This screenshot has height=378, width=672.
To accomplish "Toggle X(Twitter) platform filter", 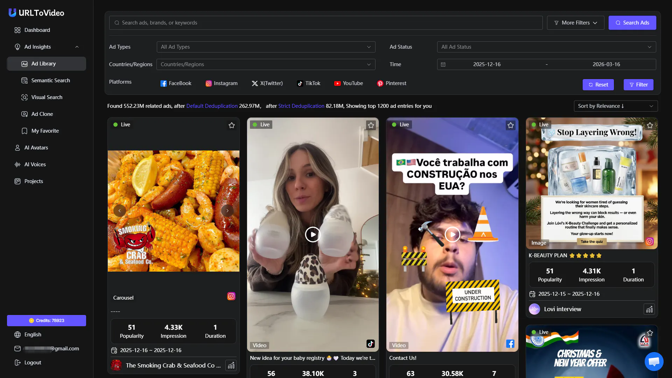I will tap(267, 83).
